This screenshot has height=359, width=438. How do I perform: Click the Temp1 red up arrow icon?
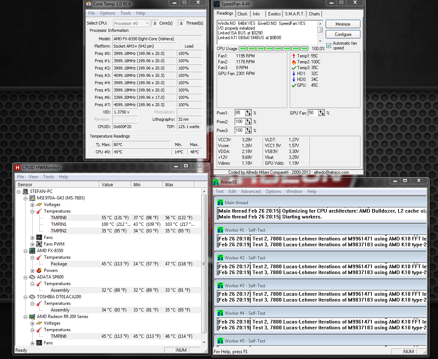pyautogui.click(x=294, y=56)
